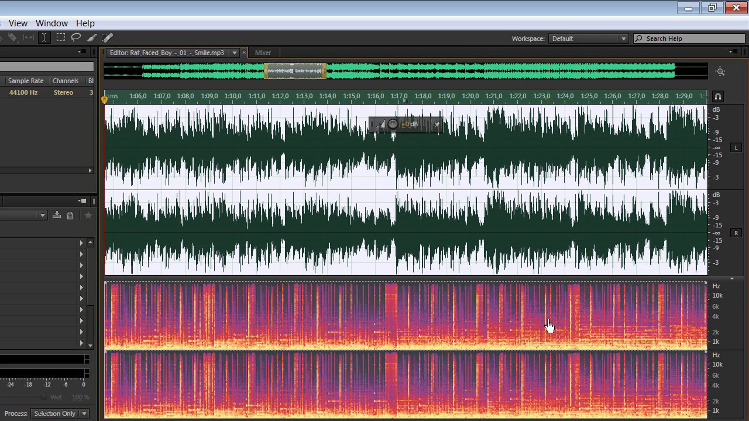Select the Marquee Selection tool

pos(61,38)
